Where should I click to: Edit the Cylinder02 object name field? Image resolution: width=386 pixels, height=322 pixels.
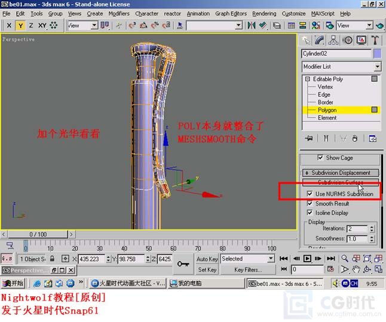coord(336,54)
